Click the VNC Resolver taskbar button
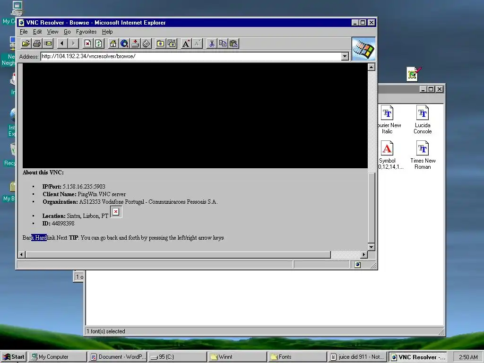The width and height of the screenshot is (484, 363). pyautogui.click(x=417, y=357)
